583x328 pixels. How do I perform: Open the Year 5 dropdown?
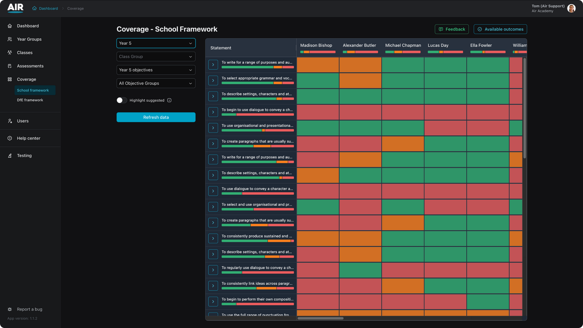pos(156,43)
